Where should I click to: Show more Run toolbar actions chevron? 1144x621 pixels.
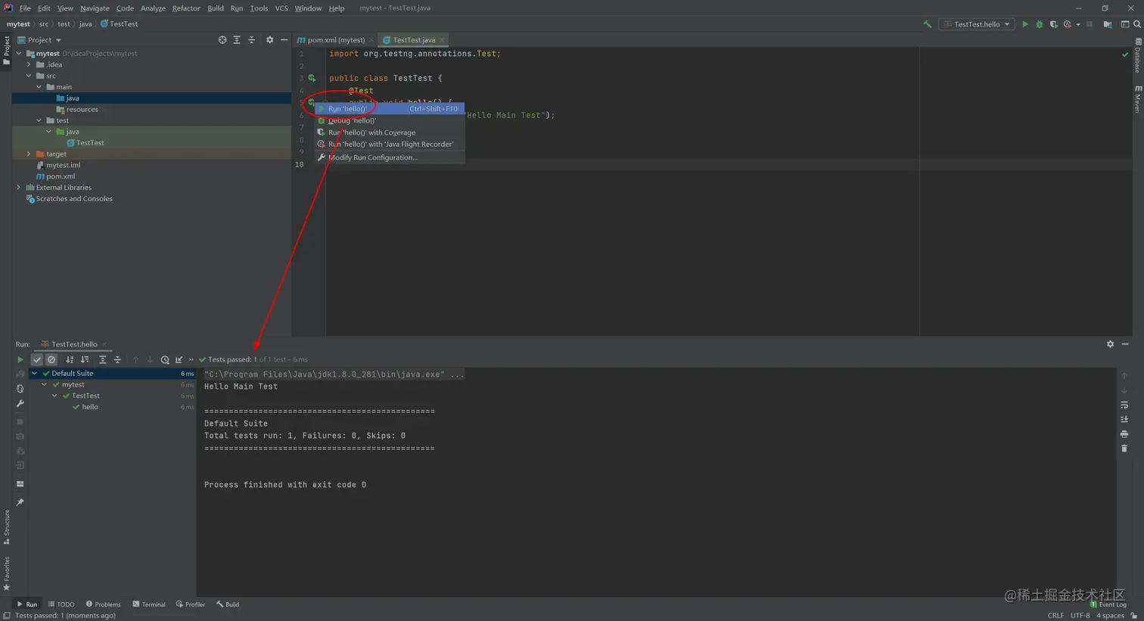(191, 360)
